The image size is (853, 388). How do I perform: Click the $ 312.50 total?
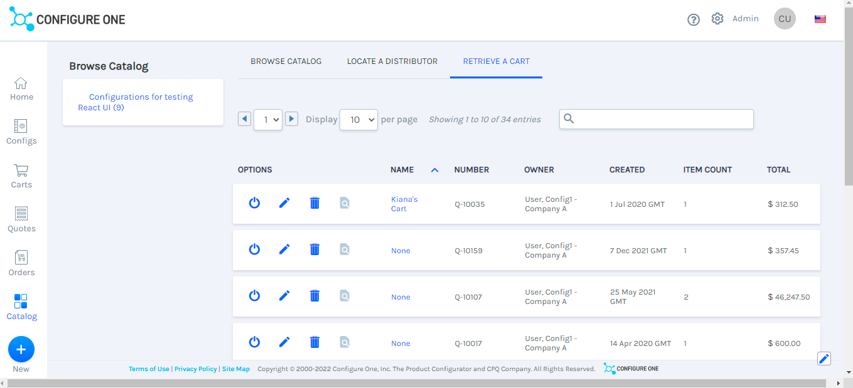pyautogui.click(x=783, y=204)
